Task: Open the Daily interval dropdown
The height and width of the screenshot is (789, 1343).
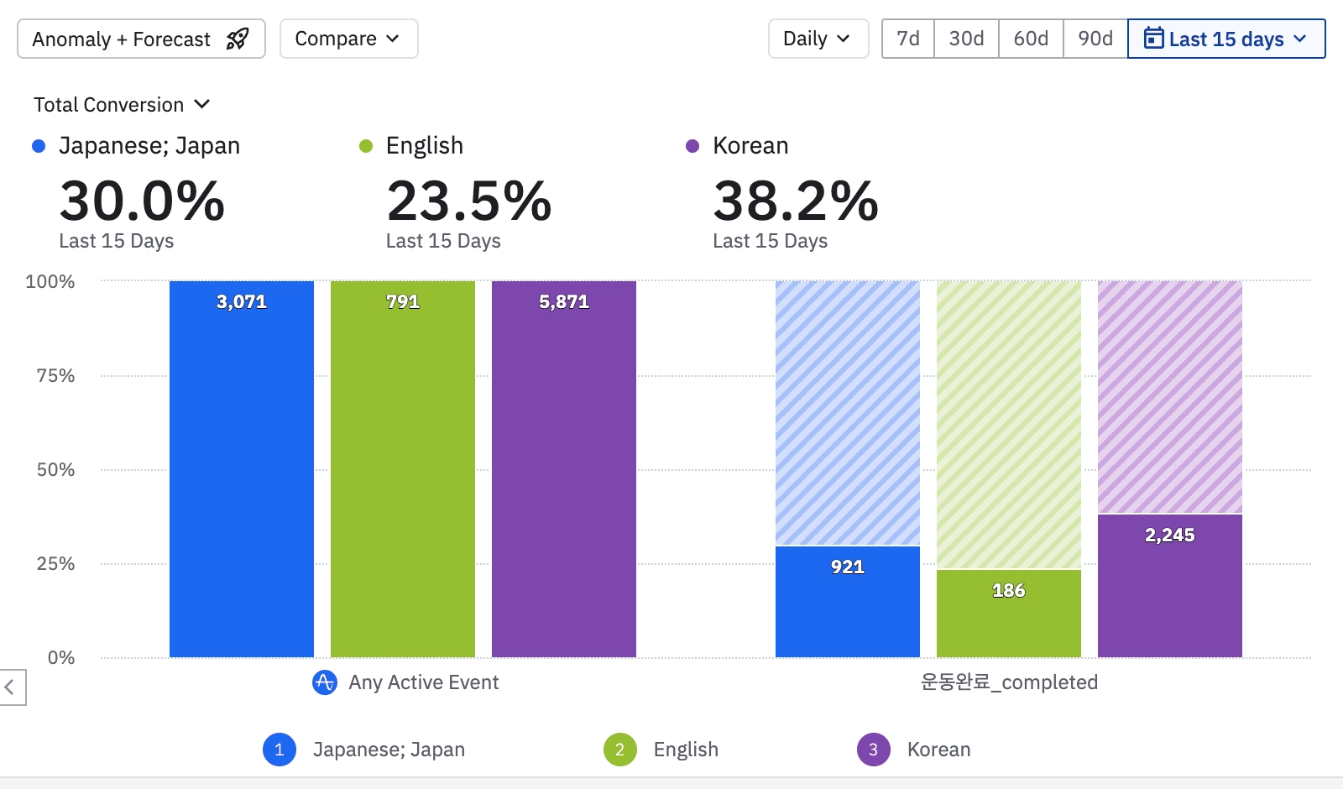Action: click(818, 39)
